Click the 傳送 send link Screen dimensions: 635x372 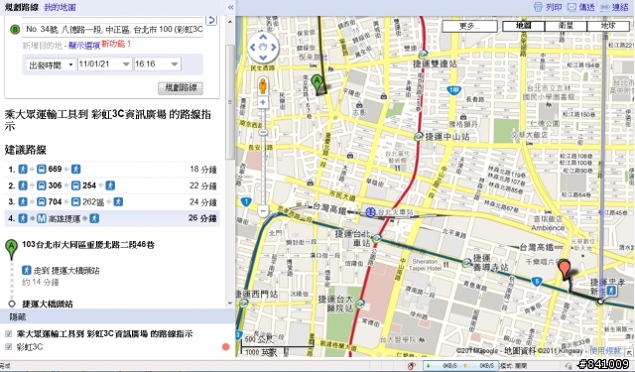[586, 7]
